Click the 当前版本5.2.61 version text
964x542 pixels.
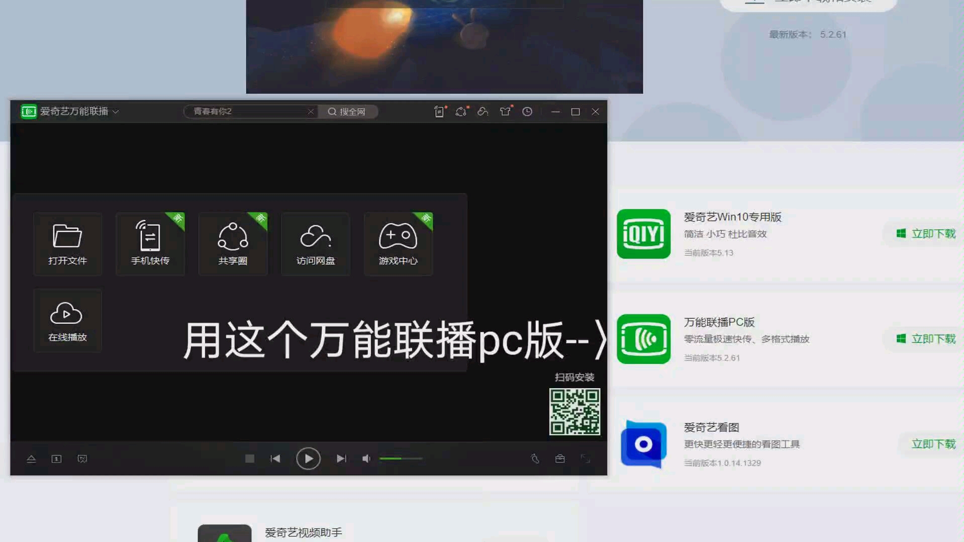coord(712,358)
